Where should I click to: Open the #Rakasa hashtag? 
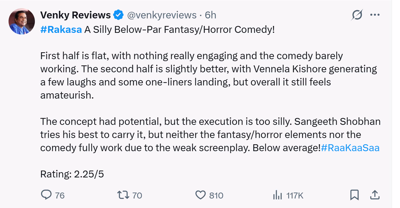point(61,30)
